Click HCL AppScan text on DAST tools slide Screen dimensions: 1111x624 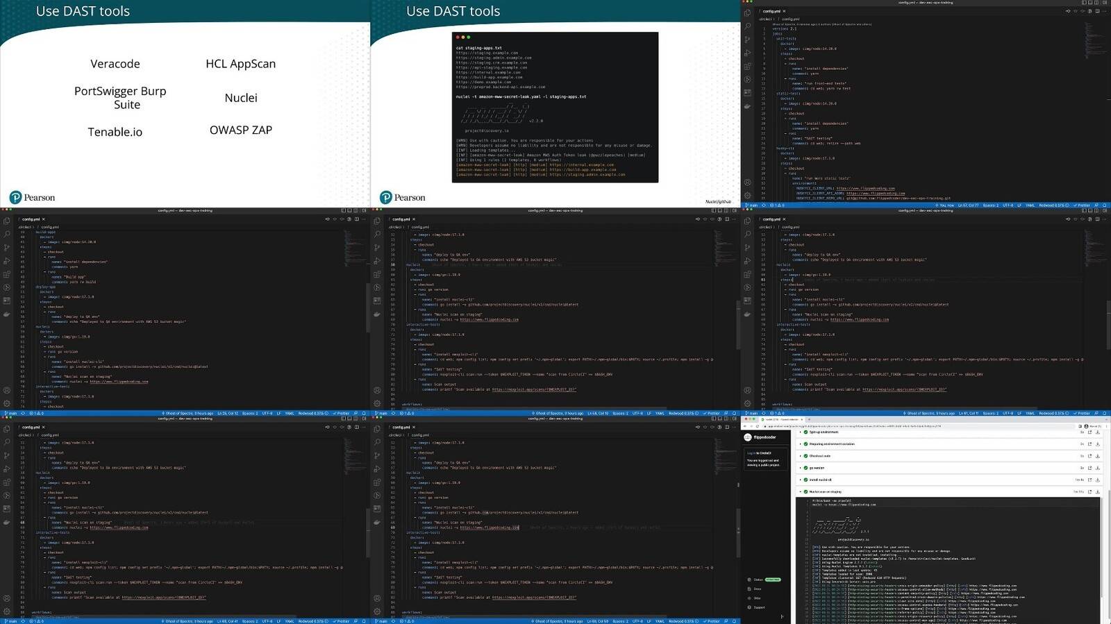(x=241, y=64)
